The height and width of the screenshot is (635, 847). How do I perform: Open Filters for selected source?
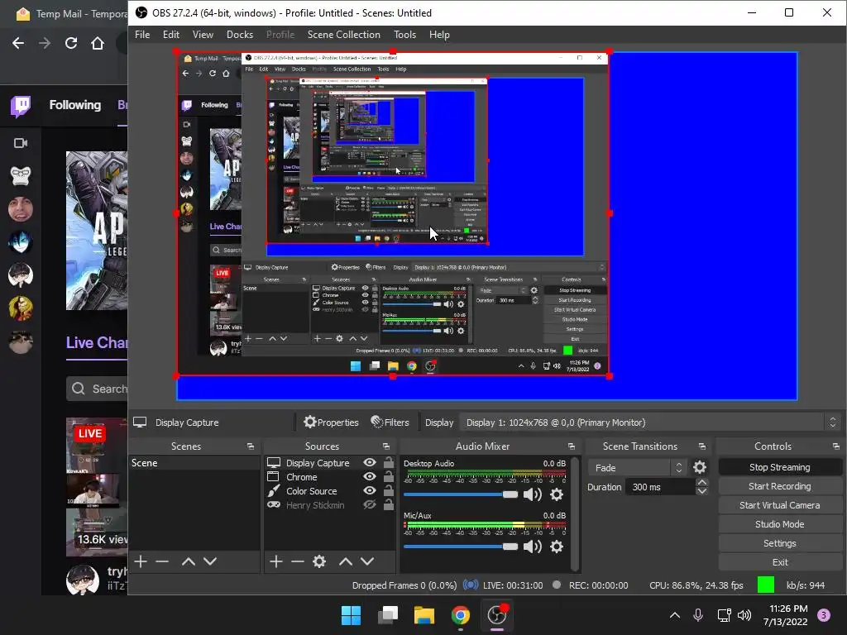390,423
